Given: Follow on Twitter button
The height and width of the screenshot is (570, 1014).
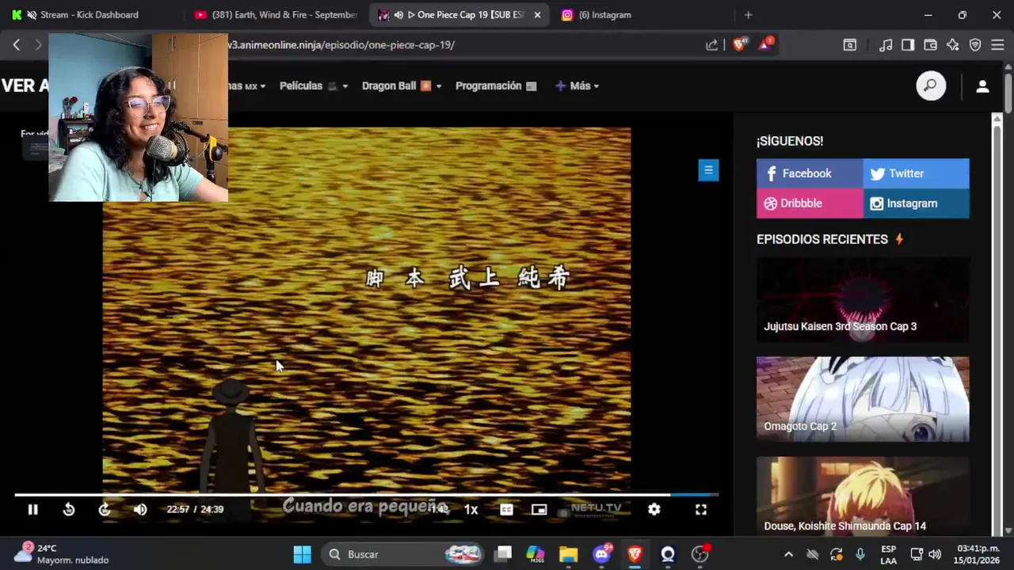Looking at the screenshot, I should (916, 173).
